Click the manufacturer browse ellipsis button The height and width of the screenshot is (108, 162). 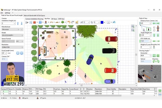[x=22, y=29]
